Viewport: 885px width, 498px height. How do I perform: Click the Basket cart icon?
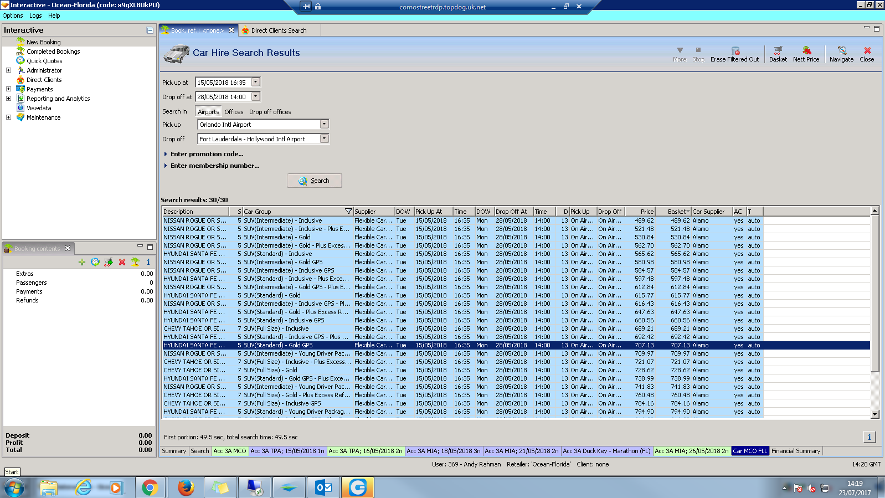tap(778, 51)
